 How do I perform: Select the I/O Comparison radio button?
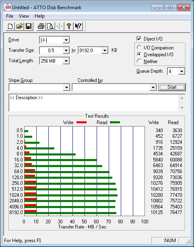coord(139,47)
